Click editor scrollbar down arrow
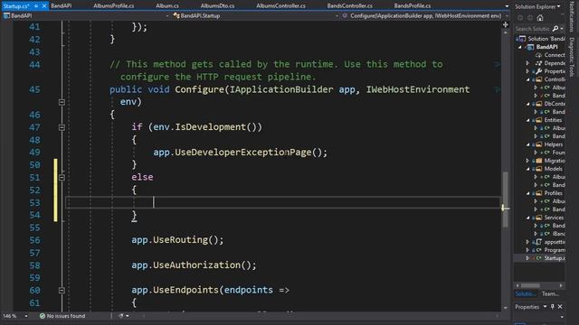 coord(506,308)
